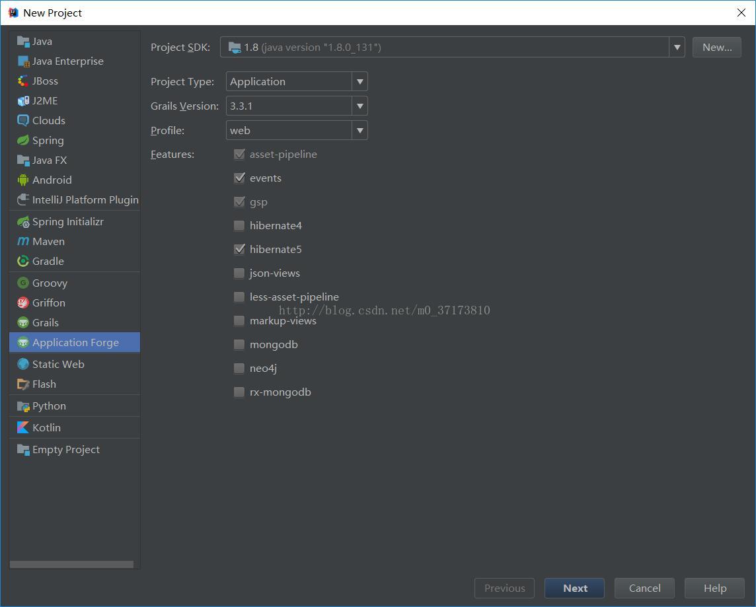The width and height of the screenshot is (756, 607).
Task: Toggle the gsp feature checkbox
Action: point(239,202)
